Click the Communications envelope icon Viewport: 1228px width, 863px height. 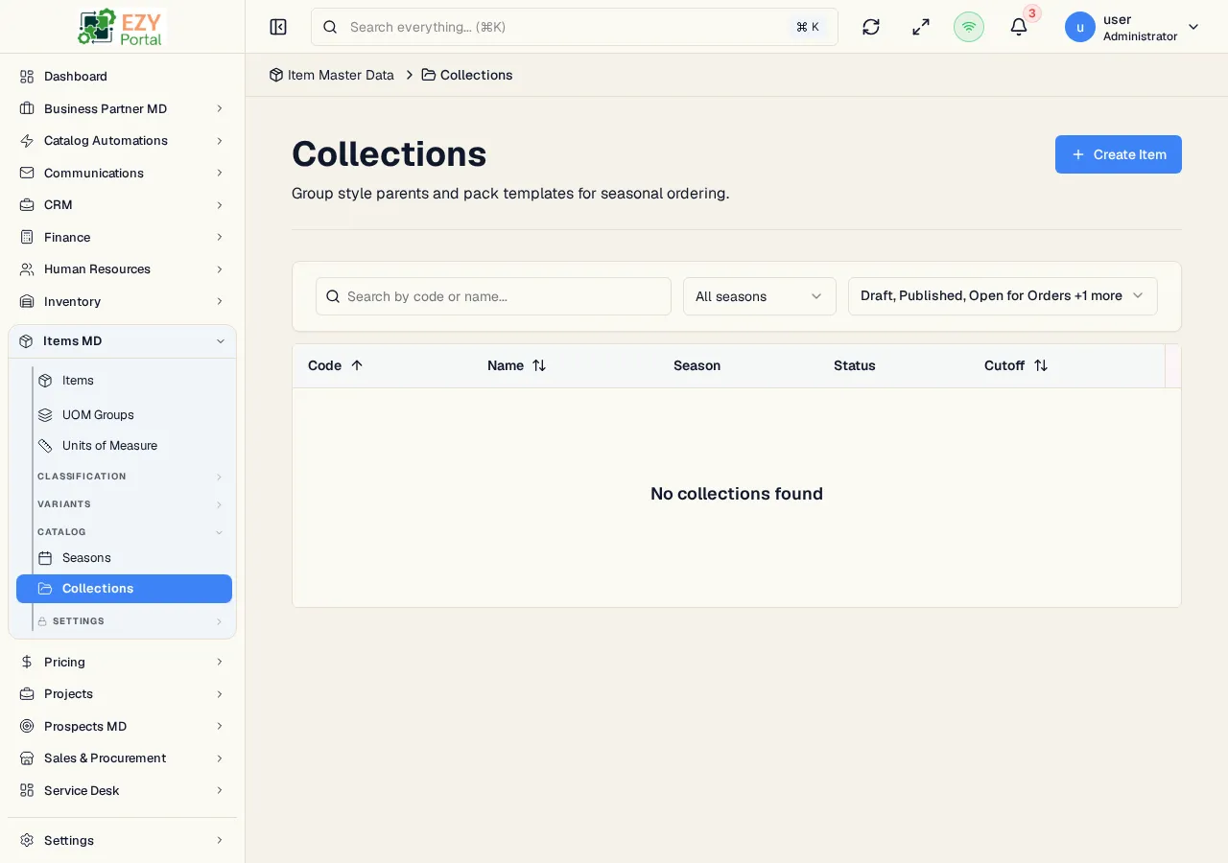click(x=27, y=173)
